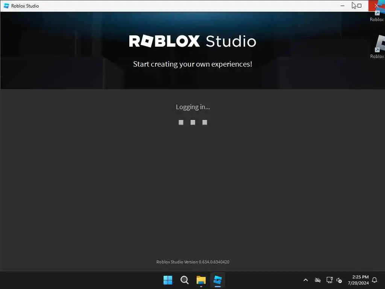
Task: Click the Roblox Studio taskbar icon
Action: [x=218, y=280]
